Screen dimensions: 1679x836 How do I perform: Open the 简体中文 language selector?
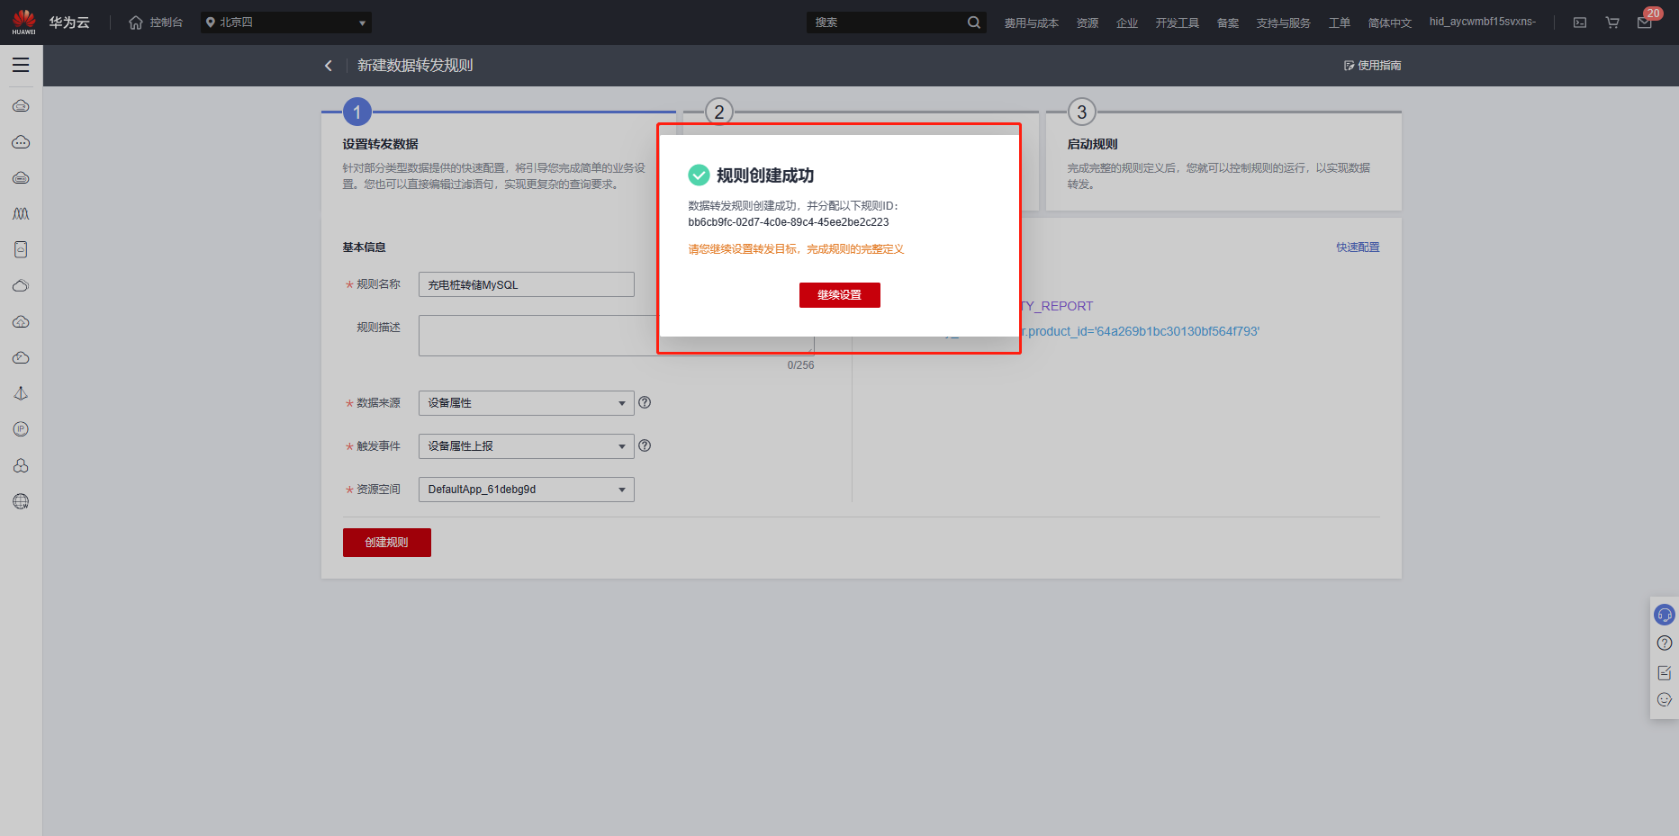click(x=1389, y=22)
